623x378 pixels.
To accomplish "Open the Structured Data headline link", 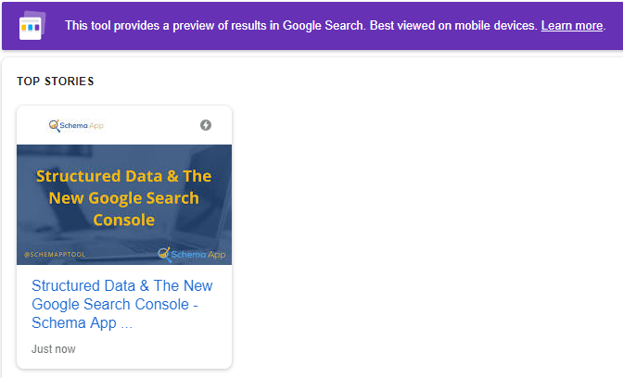I will (121, 304).
